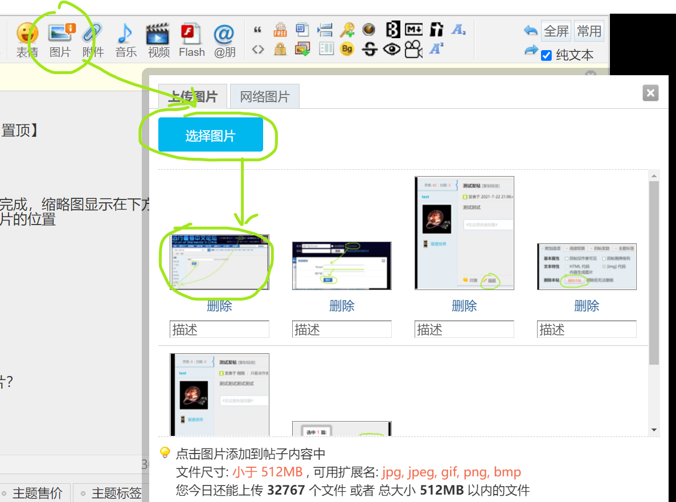Delete the first image via 删除 link
Screen dimensions: 676x502
(x=219, y=306)
